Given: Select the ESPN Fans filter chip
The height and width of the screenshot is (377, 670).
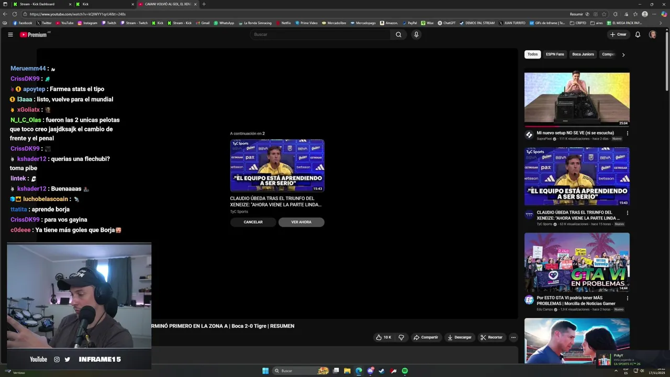Looking at the screenshot, I should tap(555, 54).
